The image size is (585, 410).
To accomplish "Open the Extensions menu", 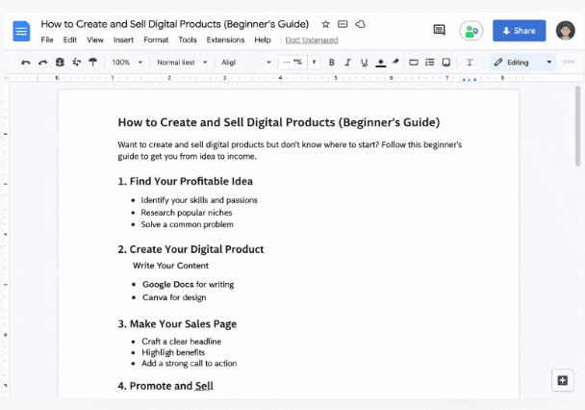I will pos(225,40).
